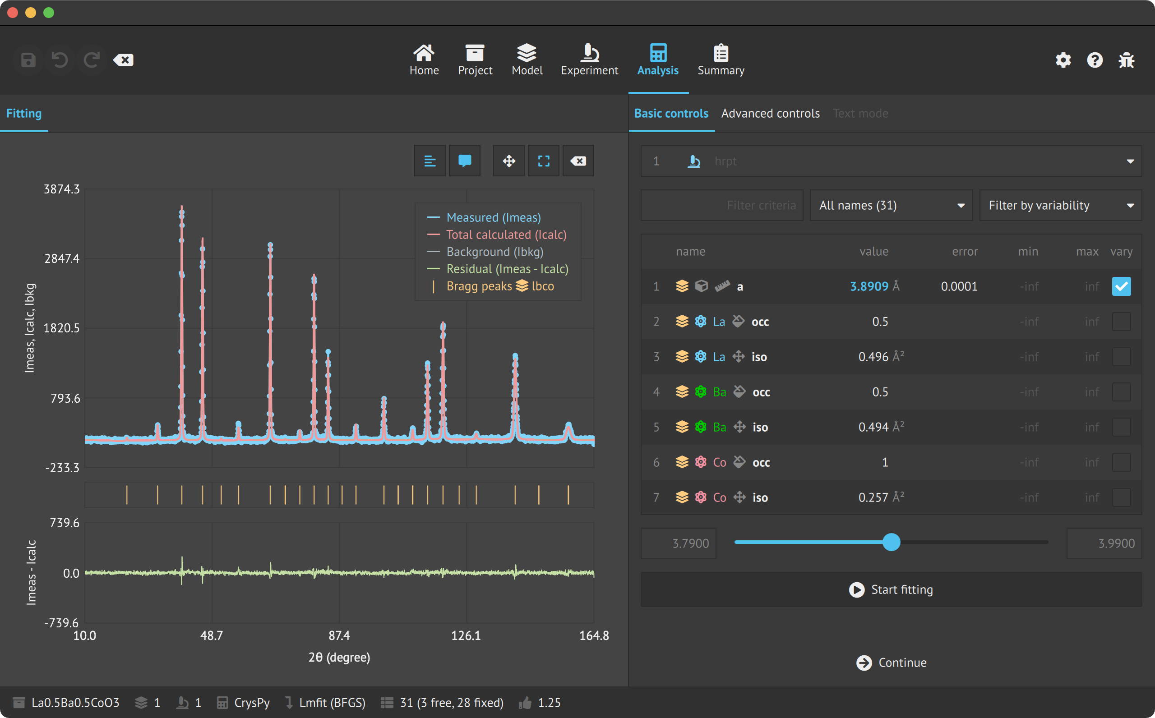Enable vary for Co iso parameter
1155x718 pixels.
[1121, 497]
